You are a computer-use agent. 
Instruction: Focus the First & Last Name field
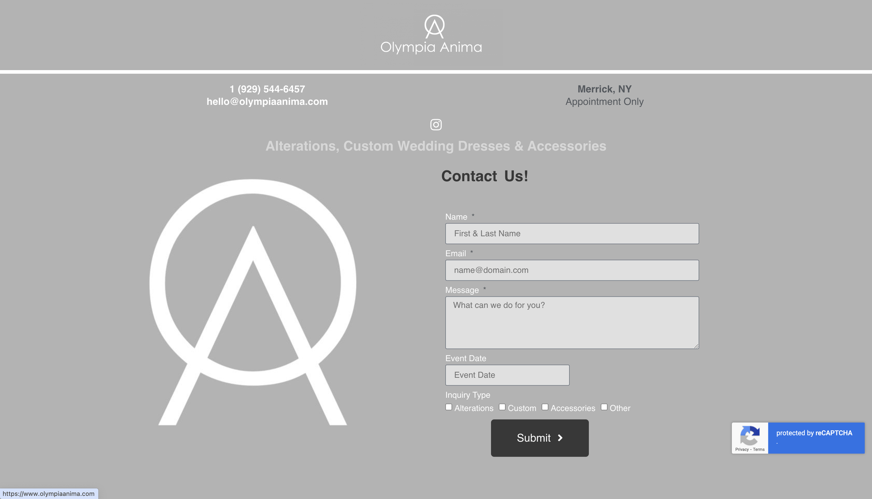click(x=572, y=233)
